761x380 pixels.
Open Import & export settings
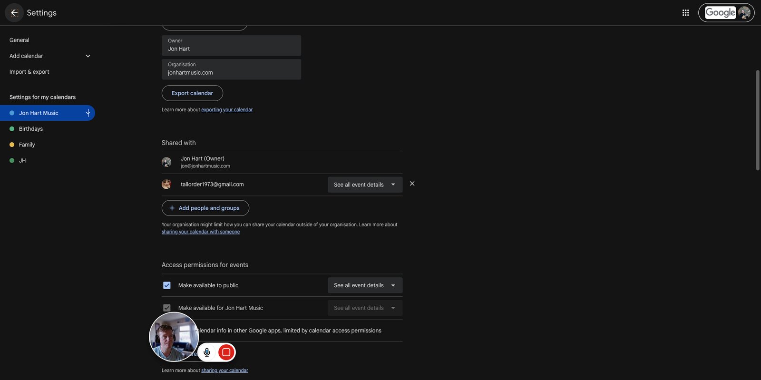29,72
